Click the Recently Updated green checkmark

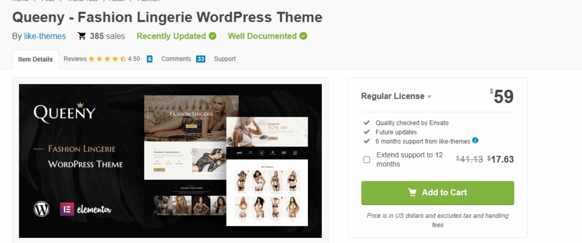coord(213,36)
